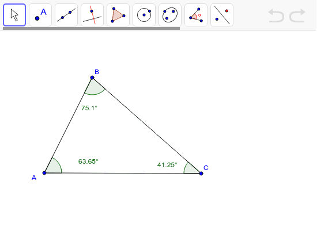Screen dimensions: 317x247
Task: Click the blue label letter C
Action: 206,168
